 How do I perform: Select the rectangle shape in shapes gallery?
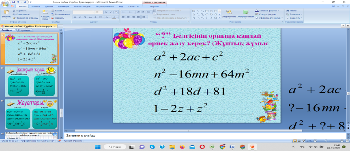[207, 11]
